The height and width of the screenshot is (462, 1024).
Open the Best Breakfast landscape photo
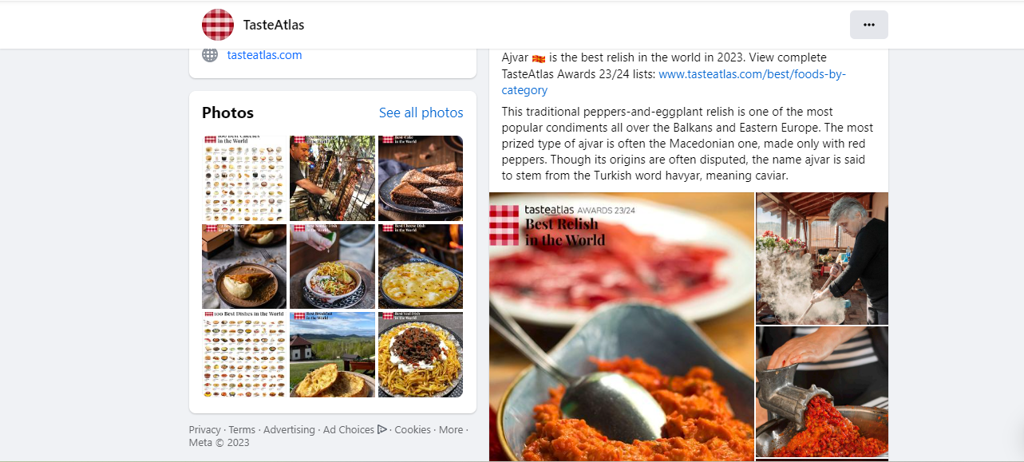pos(332,354)
